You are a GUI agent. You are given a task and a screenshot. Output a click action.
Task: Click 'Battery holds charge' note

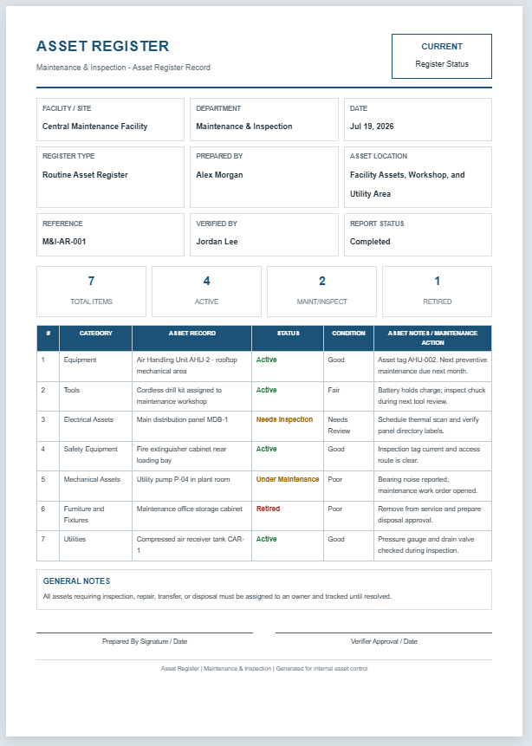[432, 396]
